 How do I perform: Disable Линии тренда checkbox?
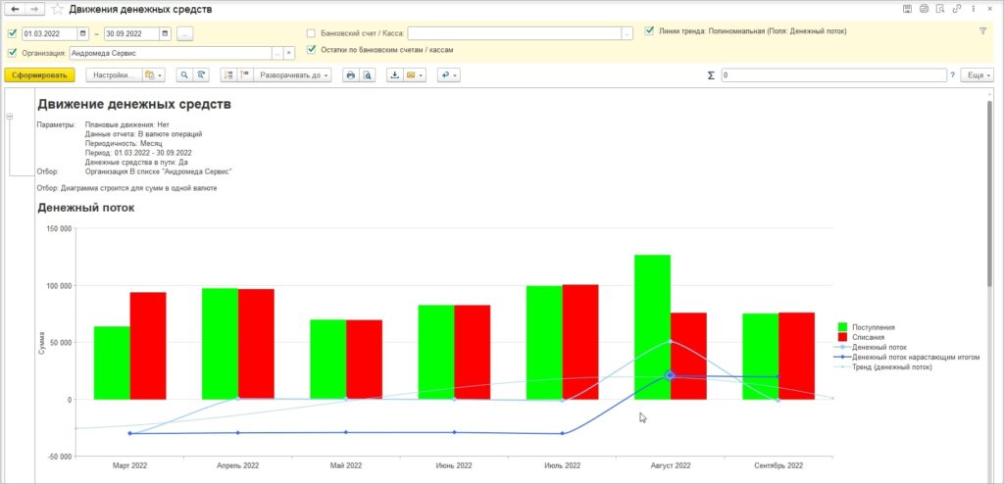click(x=649, y=30)
